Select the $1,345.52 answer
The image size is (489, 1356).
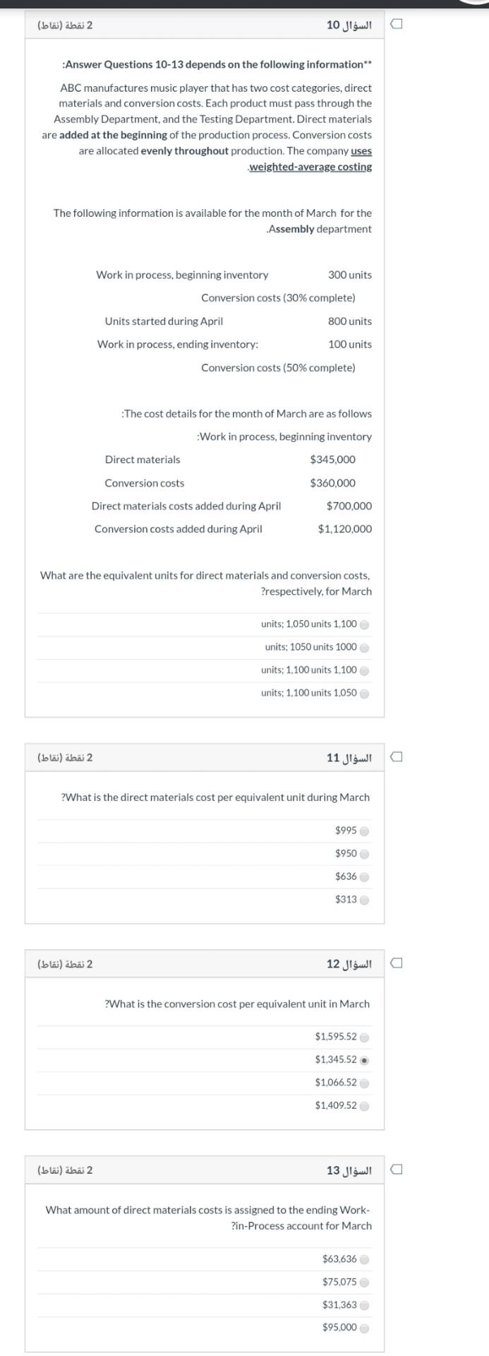click(364, 1059)
